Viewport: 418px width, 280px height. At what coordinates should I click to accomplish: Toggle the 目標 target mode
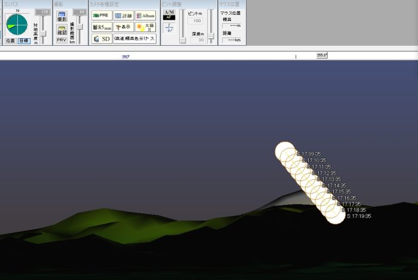click(x=23, y=41)
